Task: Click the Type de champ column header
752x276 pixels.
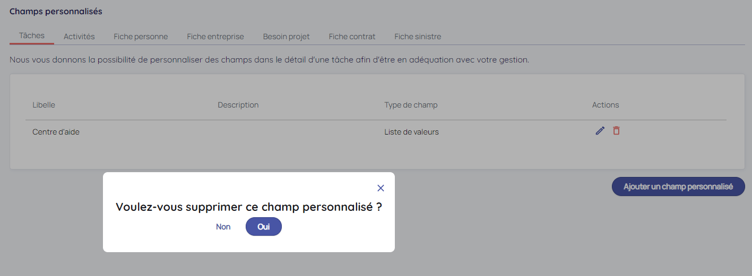Action: coord(411,105)
